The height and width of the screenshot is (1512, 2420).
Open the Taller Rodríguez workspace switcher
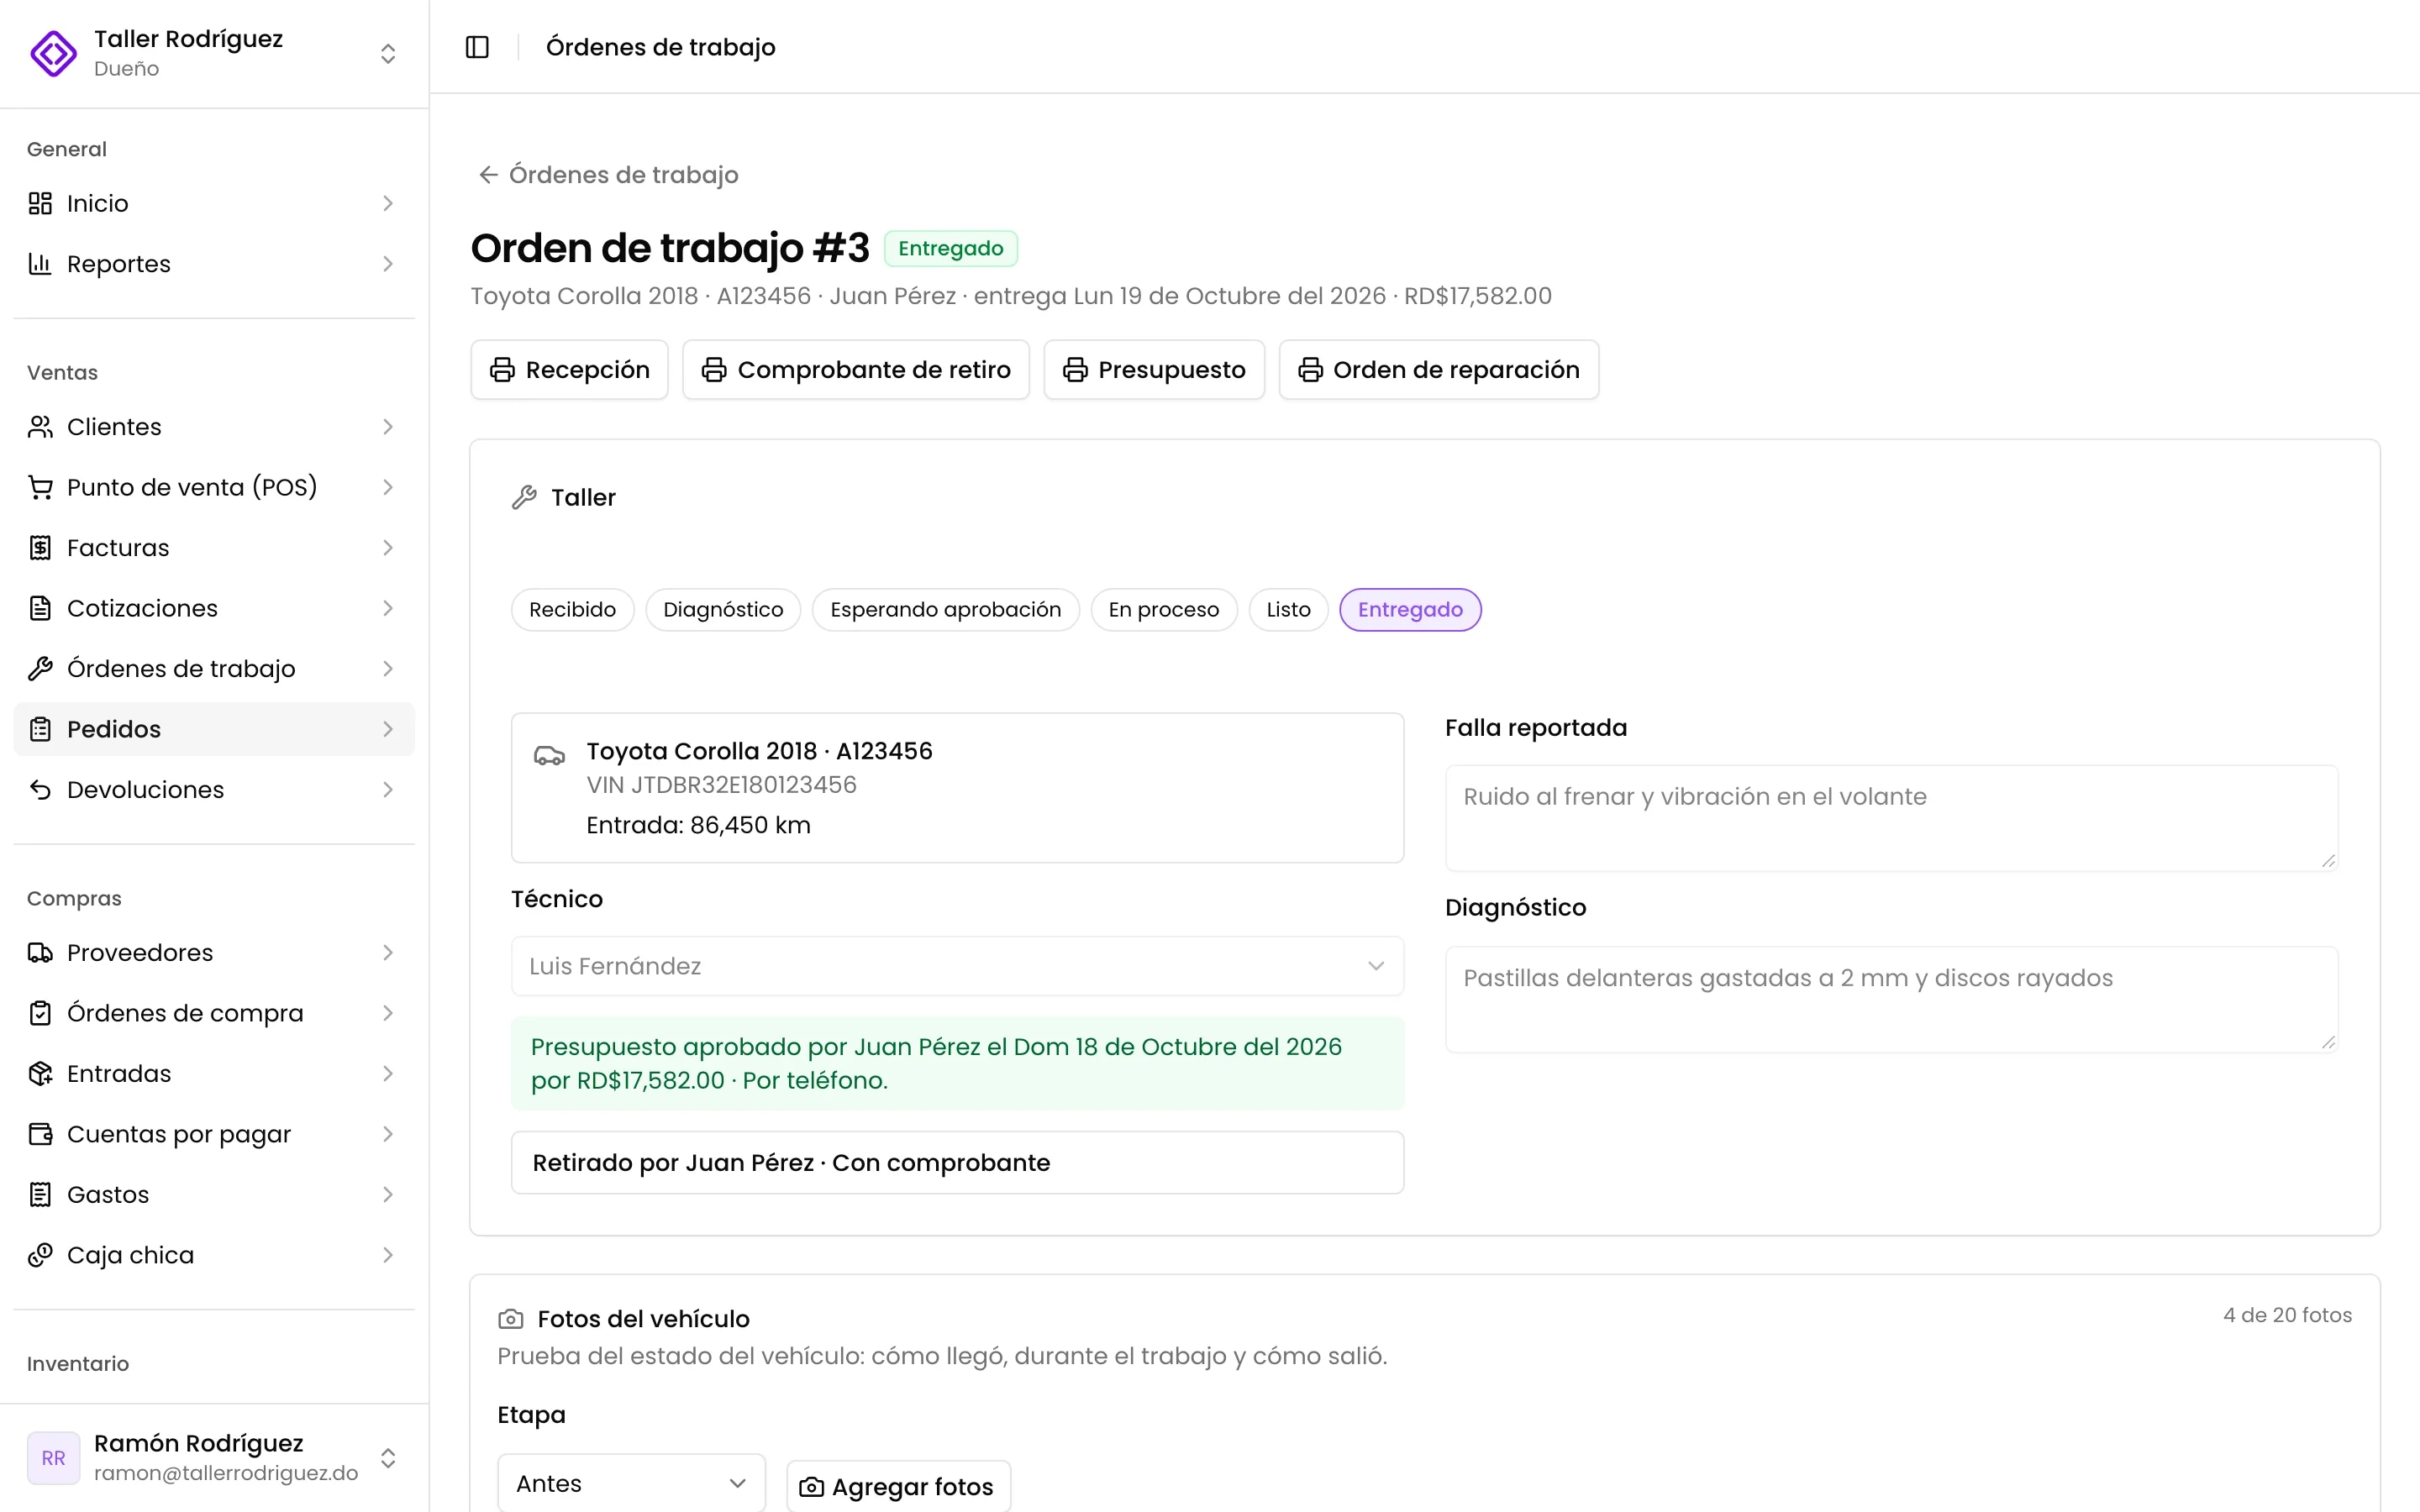pos(214,53)
